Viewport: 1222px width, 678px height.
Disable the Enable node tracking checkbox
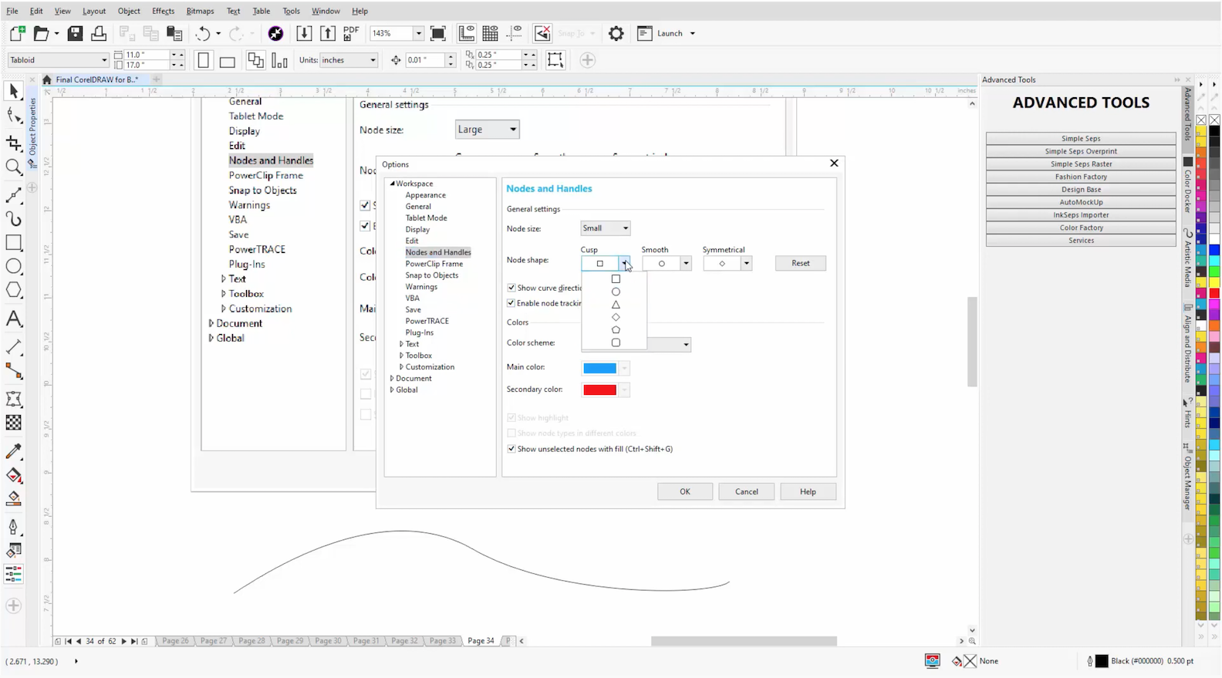click(x=511, y=303)
